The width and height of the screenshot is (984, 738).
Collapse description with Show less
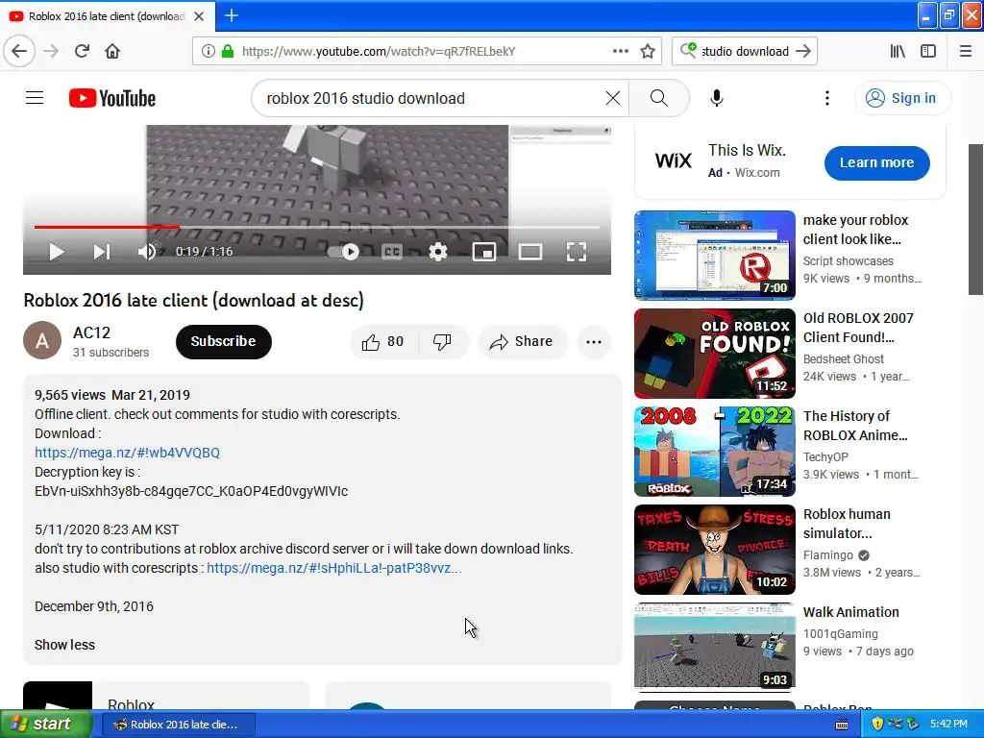(64, 645)
